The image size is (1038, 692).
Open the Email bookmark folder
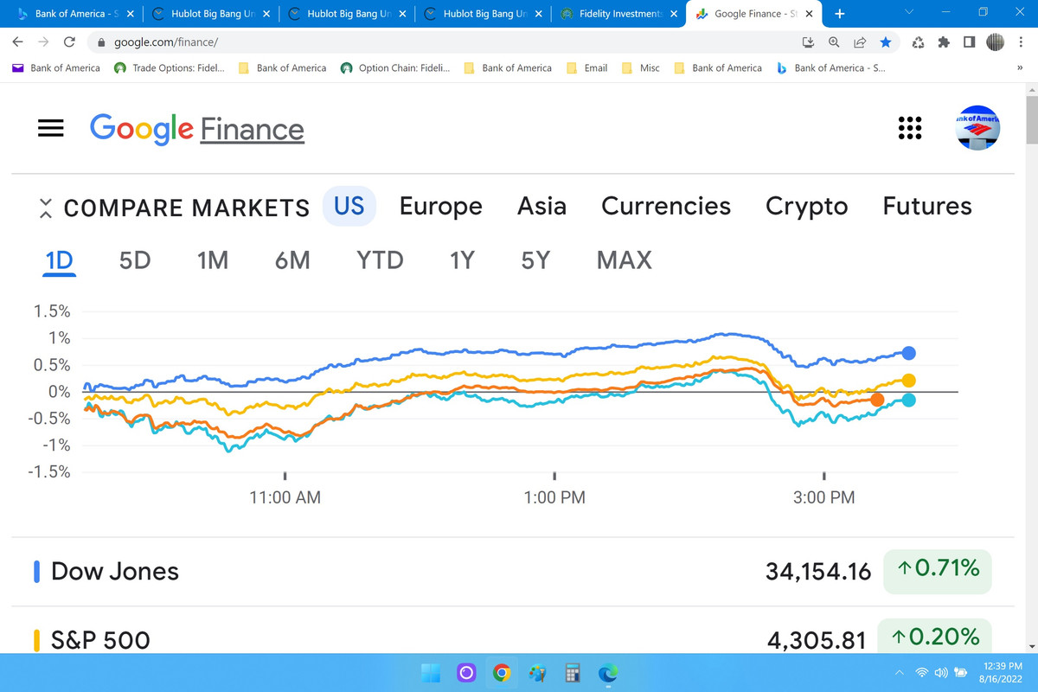pos(587,67)
